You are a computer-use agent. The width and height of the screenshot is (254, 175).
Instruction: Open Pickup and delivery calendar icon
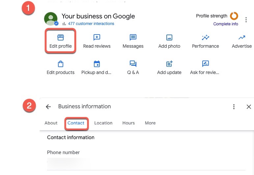pos(97,64)
